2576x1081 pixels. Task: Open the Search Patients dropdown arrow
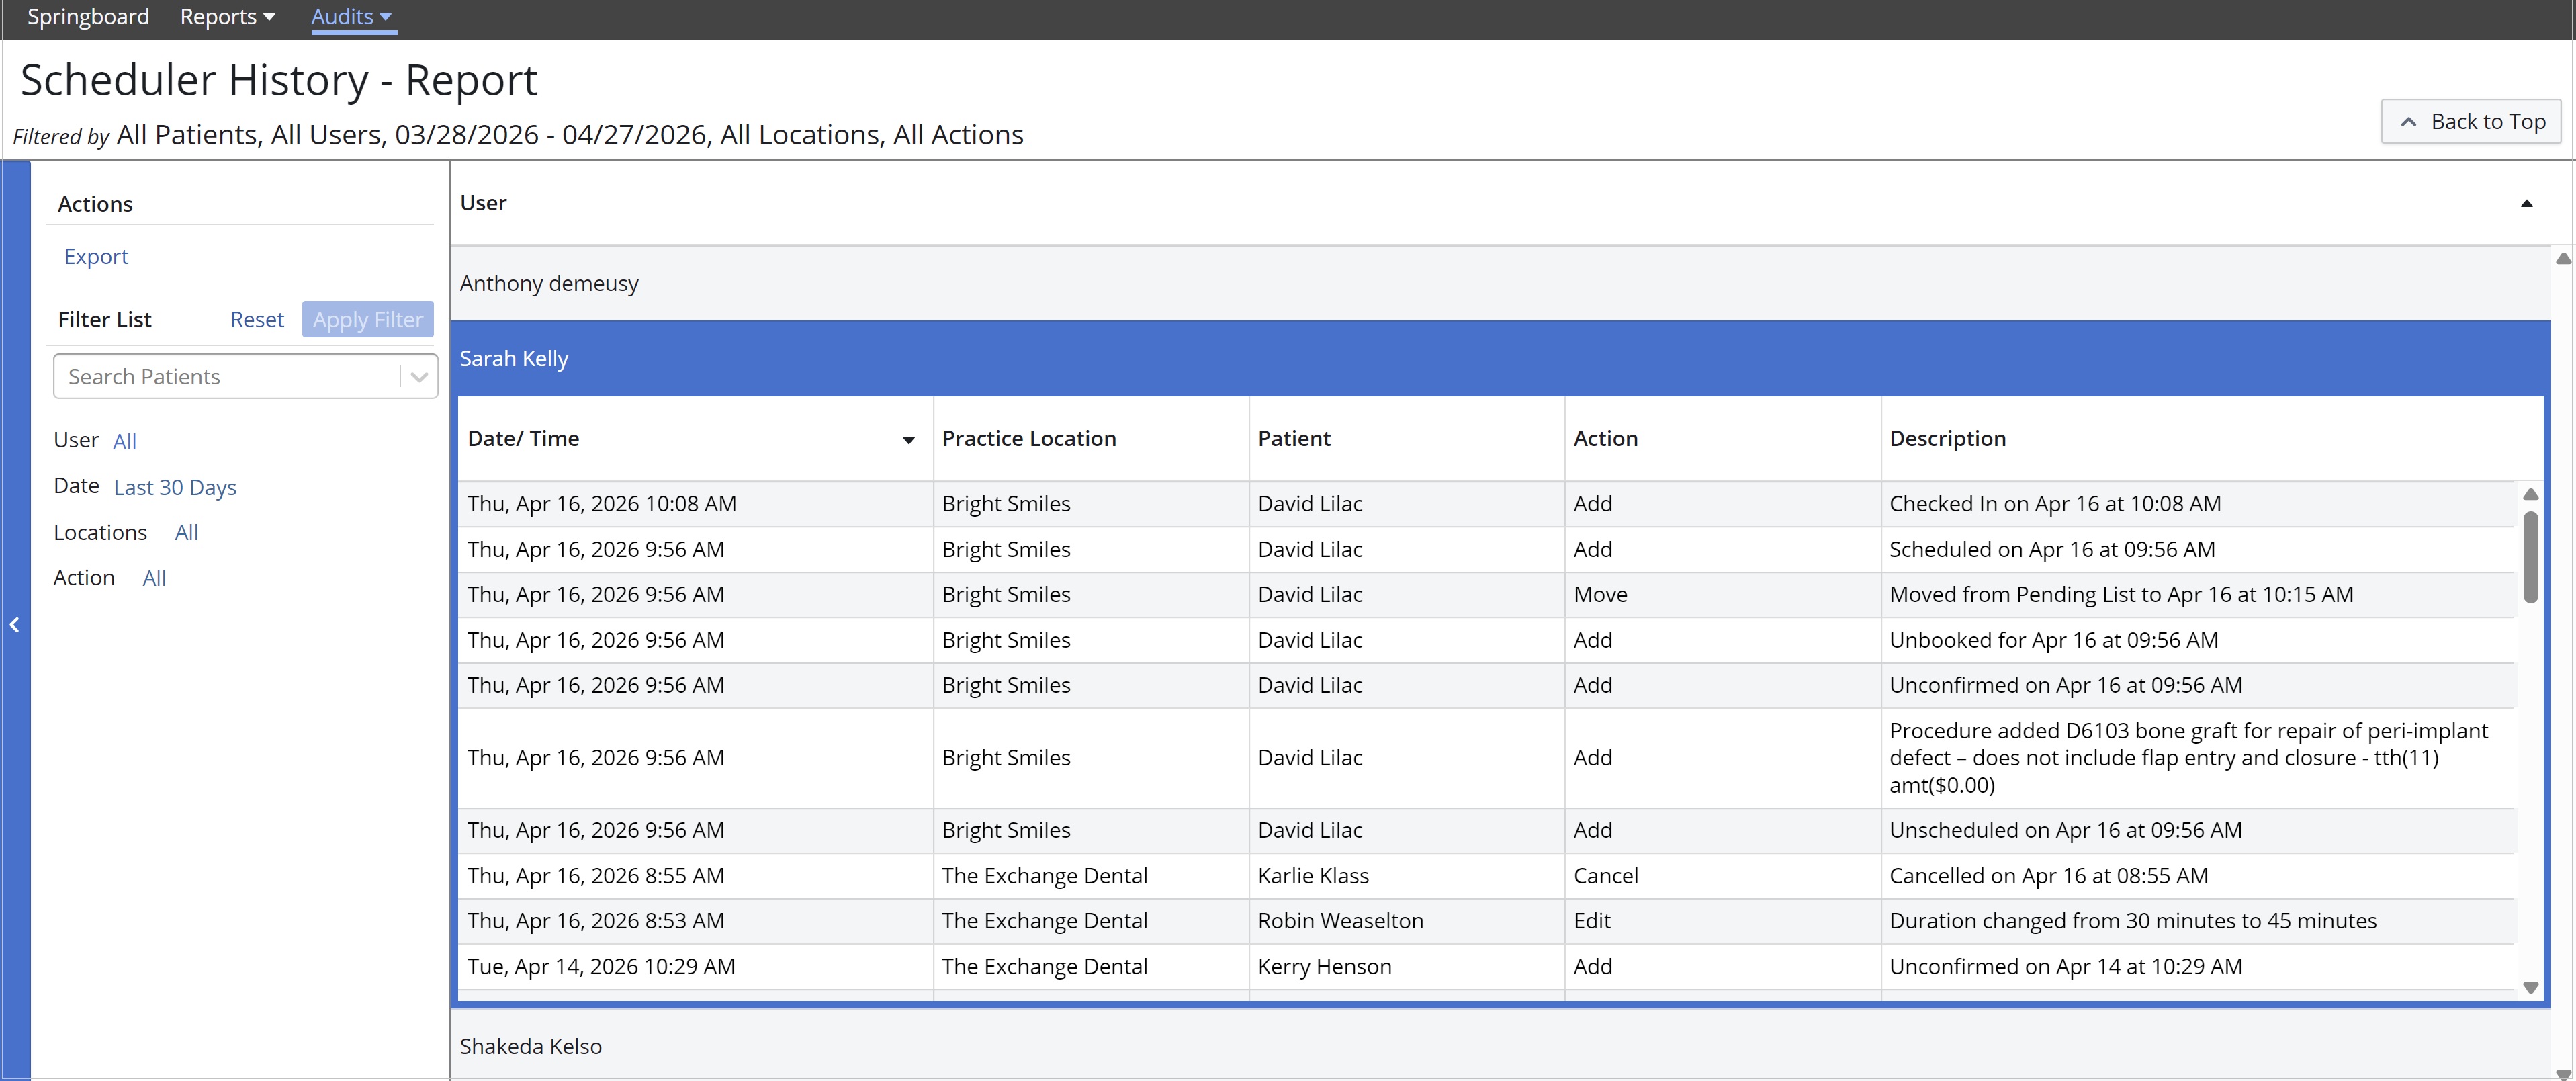pos(419,377)
